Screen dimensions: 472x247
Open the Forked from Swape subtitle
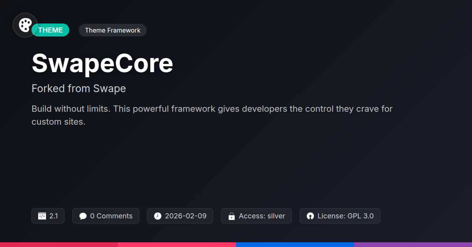pos(79,89)
